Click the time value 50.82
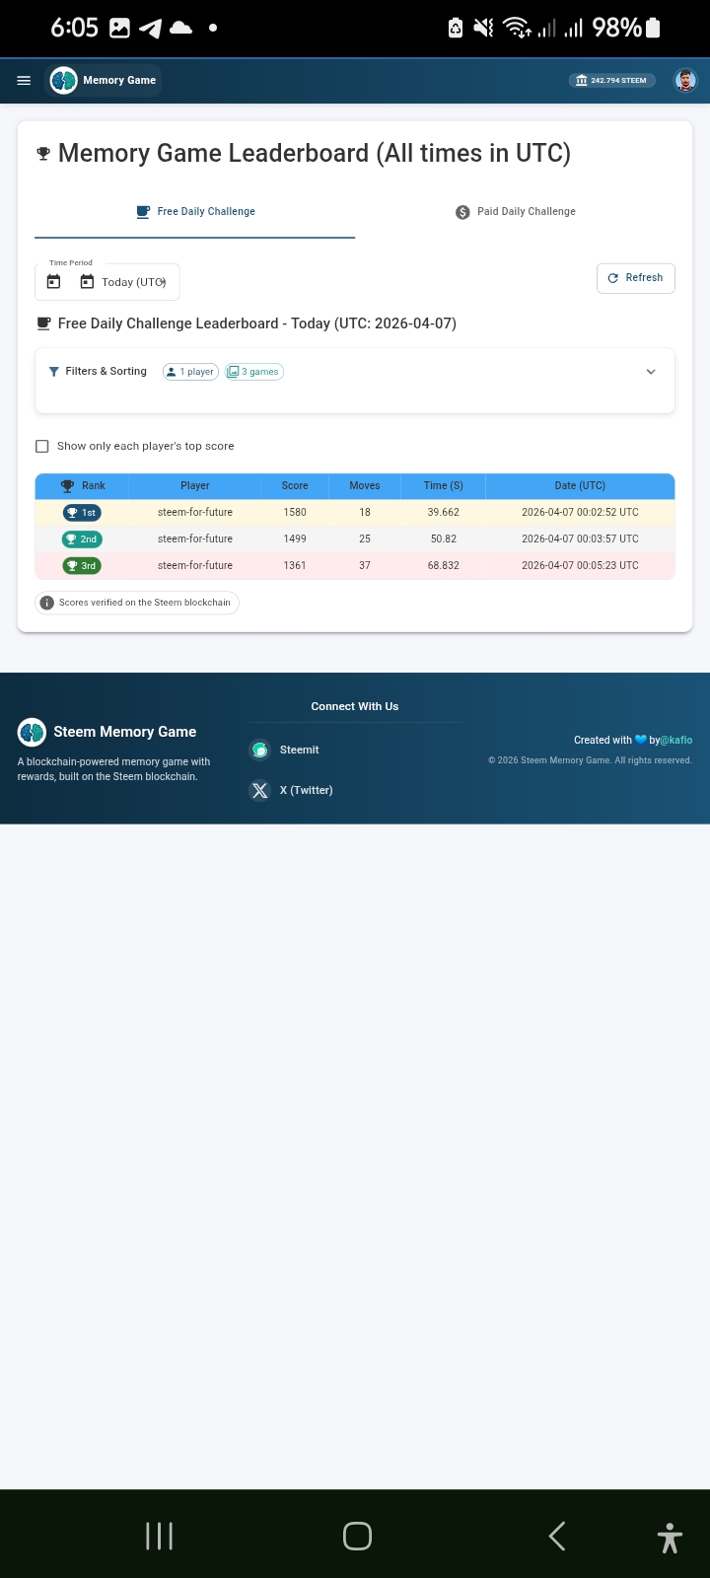The width and height of the screenshot is (710, 1578). coord(444,539)
